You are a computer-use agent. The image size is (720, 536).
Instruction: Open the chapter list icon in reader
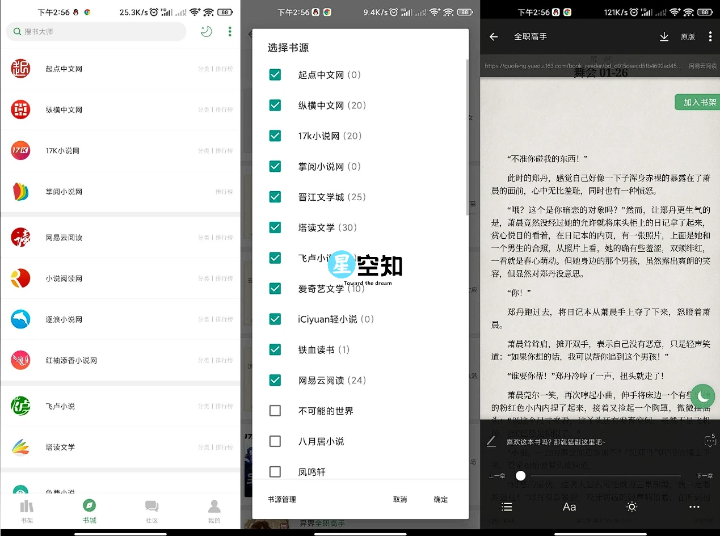coord(507,507)
